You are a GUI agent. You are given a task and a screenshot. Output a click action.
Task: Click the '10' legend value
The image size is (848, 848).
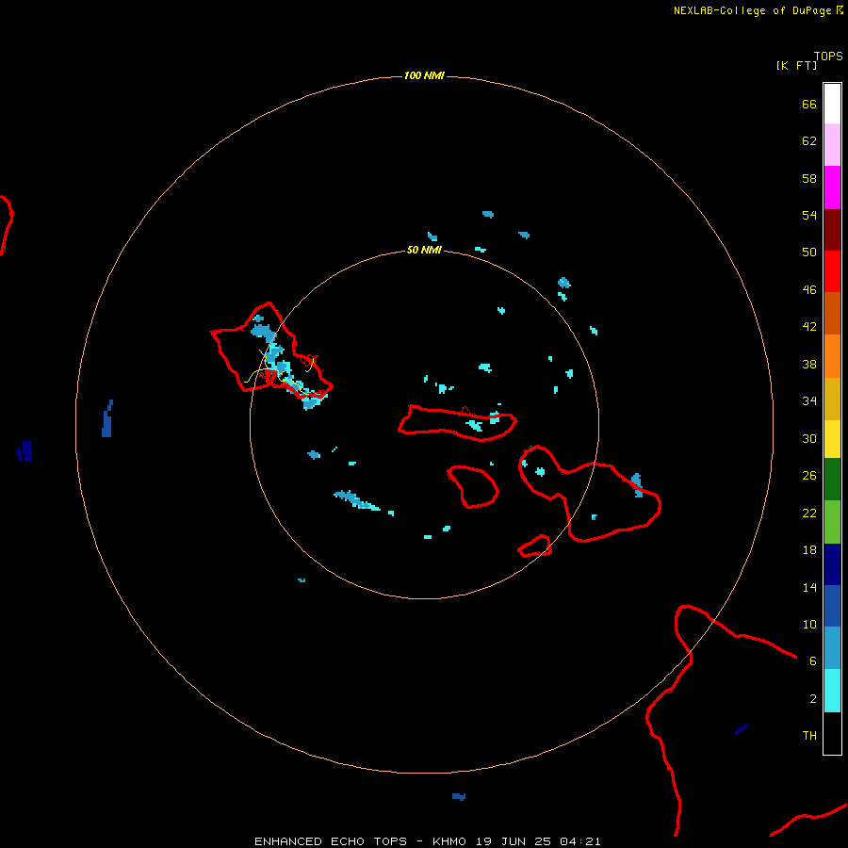click(x=809, y=625)
